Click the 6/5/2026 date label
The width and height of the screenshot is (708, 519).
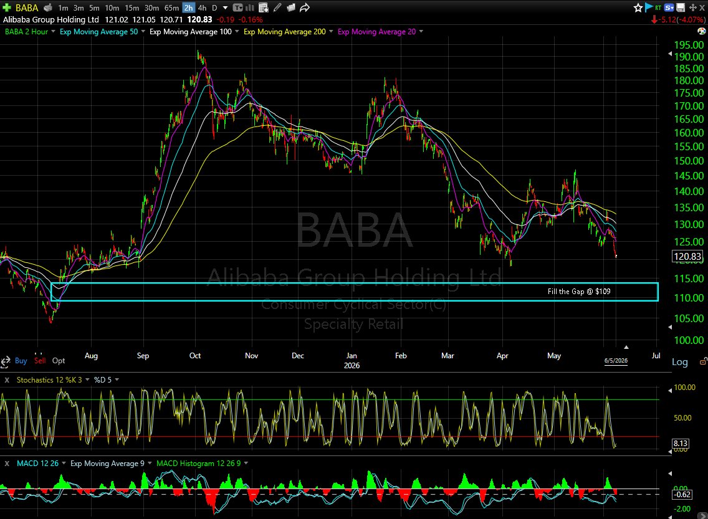pyautogui.click(x=616, y=361)
